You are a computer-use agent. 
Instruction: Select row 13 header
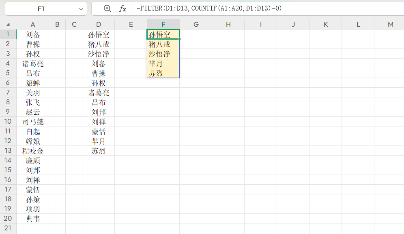click(x=7, y=151)
